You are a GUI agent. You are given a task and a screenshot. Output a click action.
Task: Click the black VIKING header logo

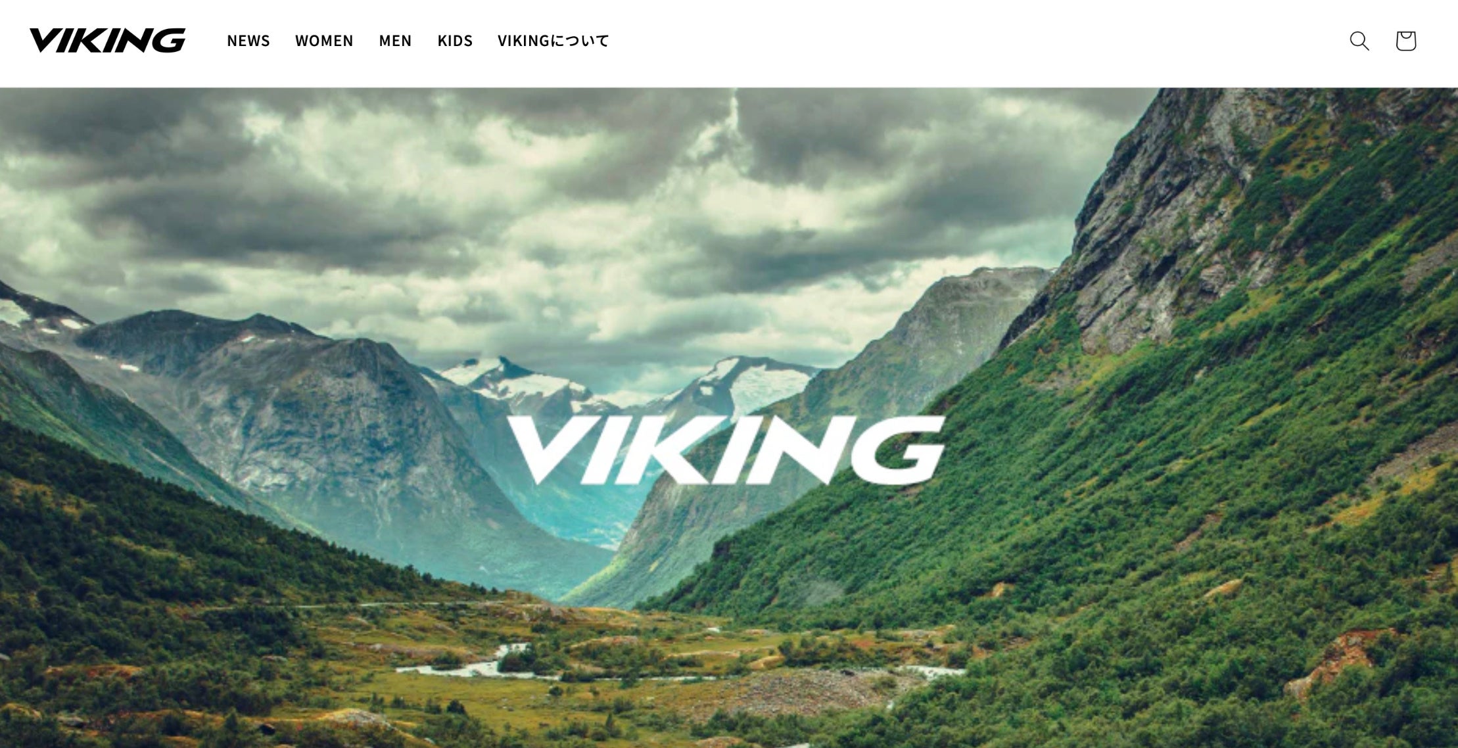(108, 41)
